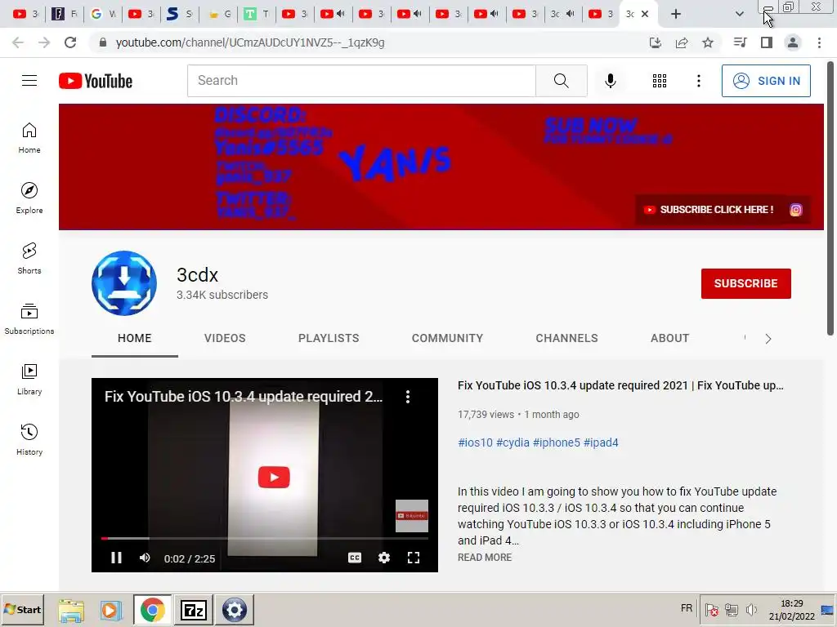The height and width of the screenshot is (627, 837).
Task: Toggle closed captions on video
Action: coord(355,558)
